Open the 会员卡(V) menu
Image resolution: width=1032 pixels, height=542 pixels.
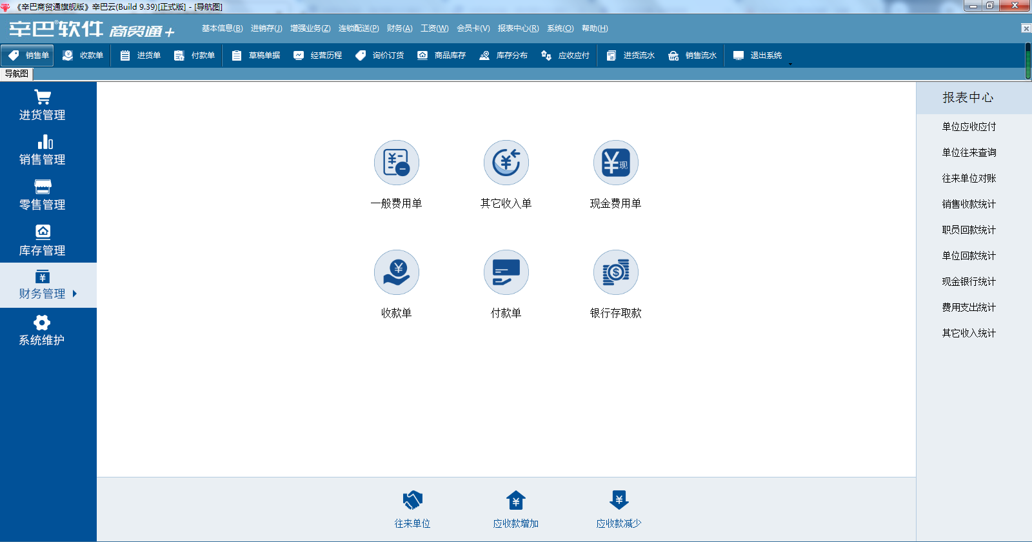[x=473, y=28]
